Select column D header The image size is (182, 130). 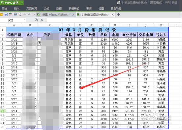[69, 25]
